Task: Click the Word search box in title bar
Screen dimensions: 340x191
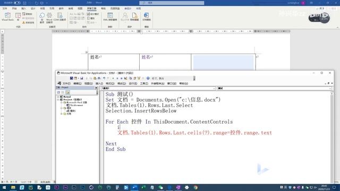Action: [172, 3]
